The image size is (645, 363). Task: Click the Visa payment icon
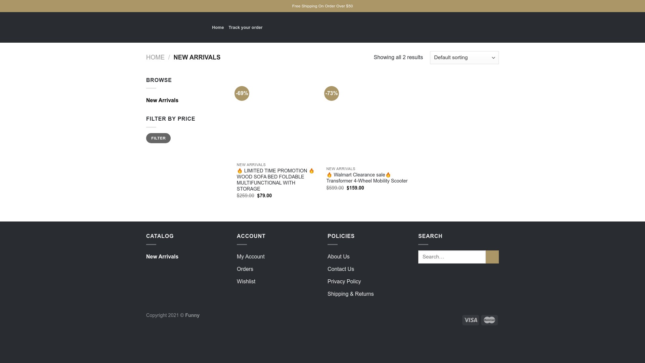click(x=470, y=320)
